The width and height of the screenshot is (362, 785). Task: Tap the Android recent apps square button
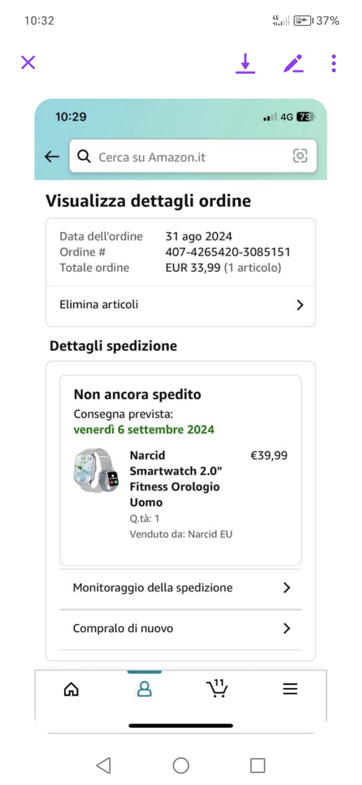point(258,766)
